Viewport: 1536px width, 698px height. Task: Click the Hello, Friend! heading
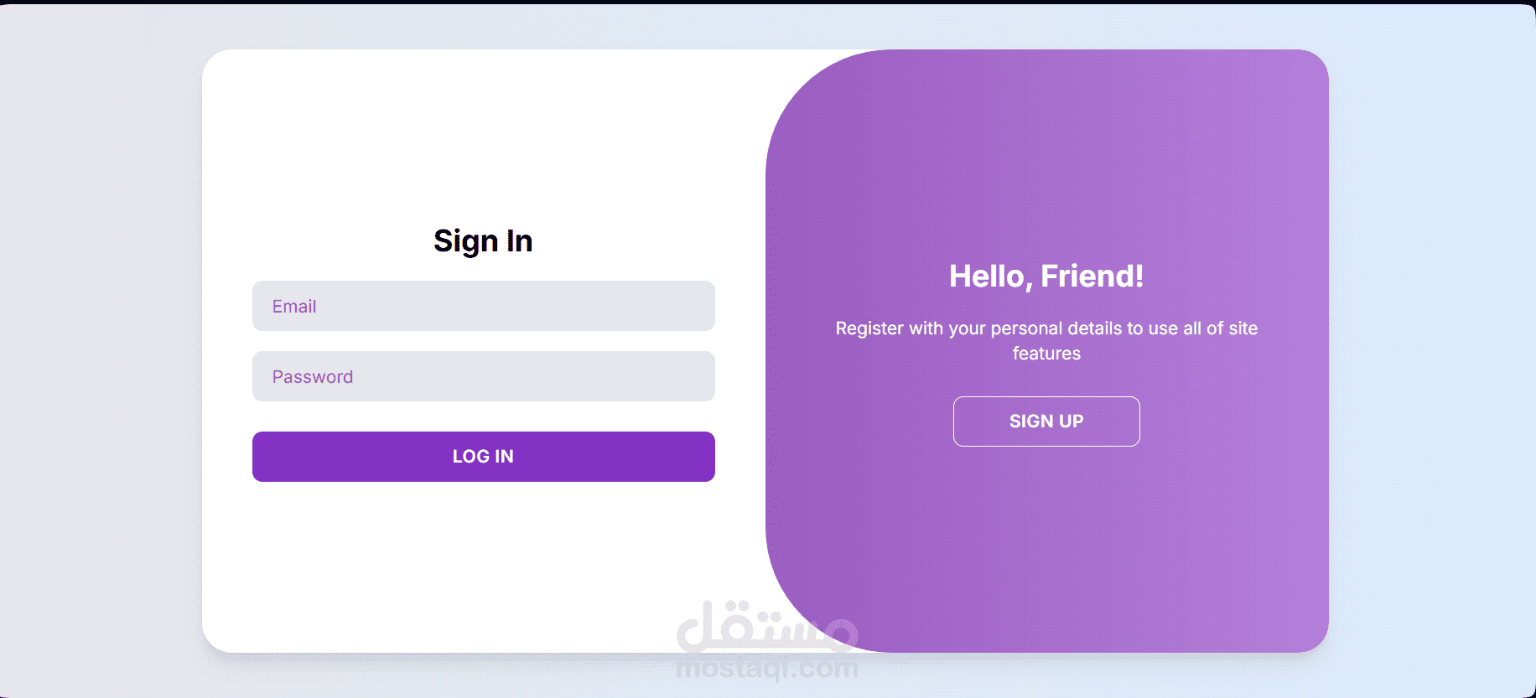click(1046, 277)
